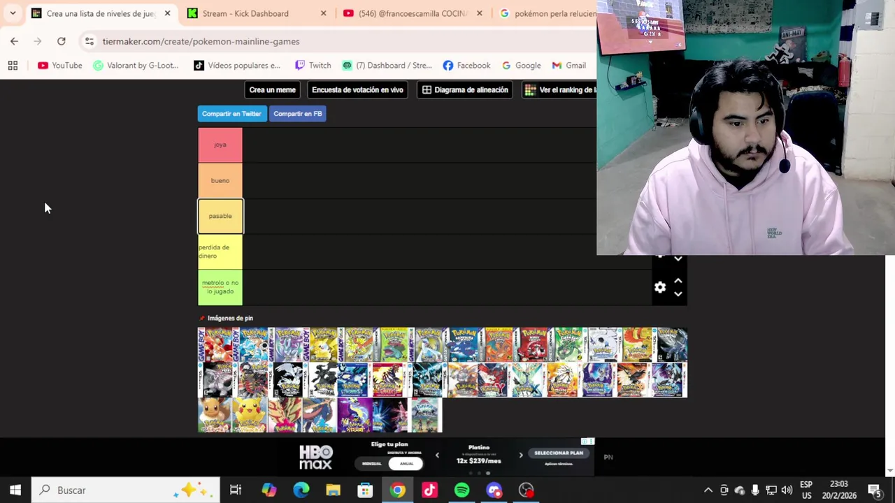The width and height of the screenshot is (895, 503).
Task: Open Microsoft Store from the taskbar
Action: coord(365,490)
